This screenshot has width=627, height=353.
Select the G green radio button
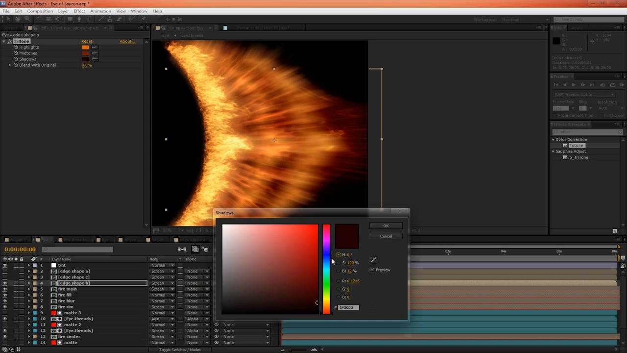coord(338,289)
